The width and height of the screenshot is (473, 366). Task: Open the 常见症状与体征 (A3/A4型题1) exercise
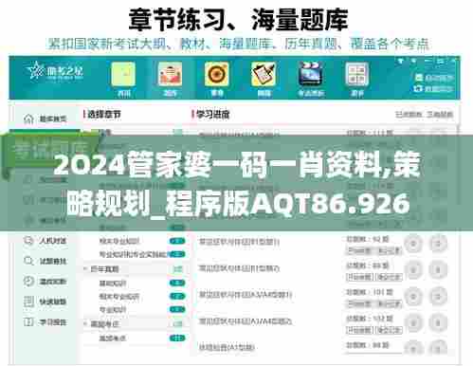246,295
